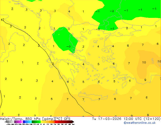Click the "(12+120)" forecast hour text
Screen dimensions: 161x125
click(152, 119)
